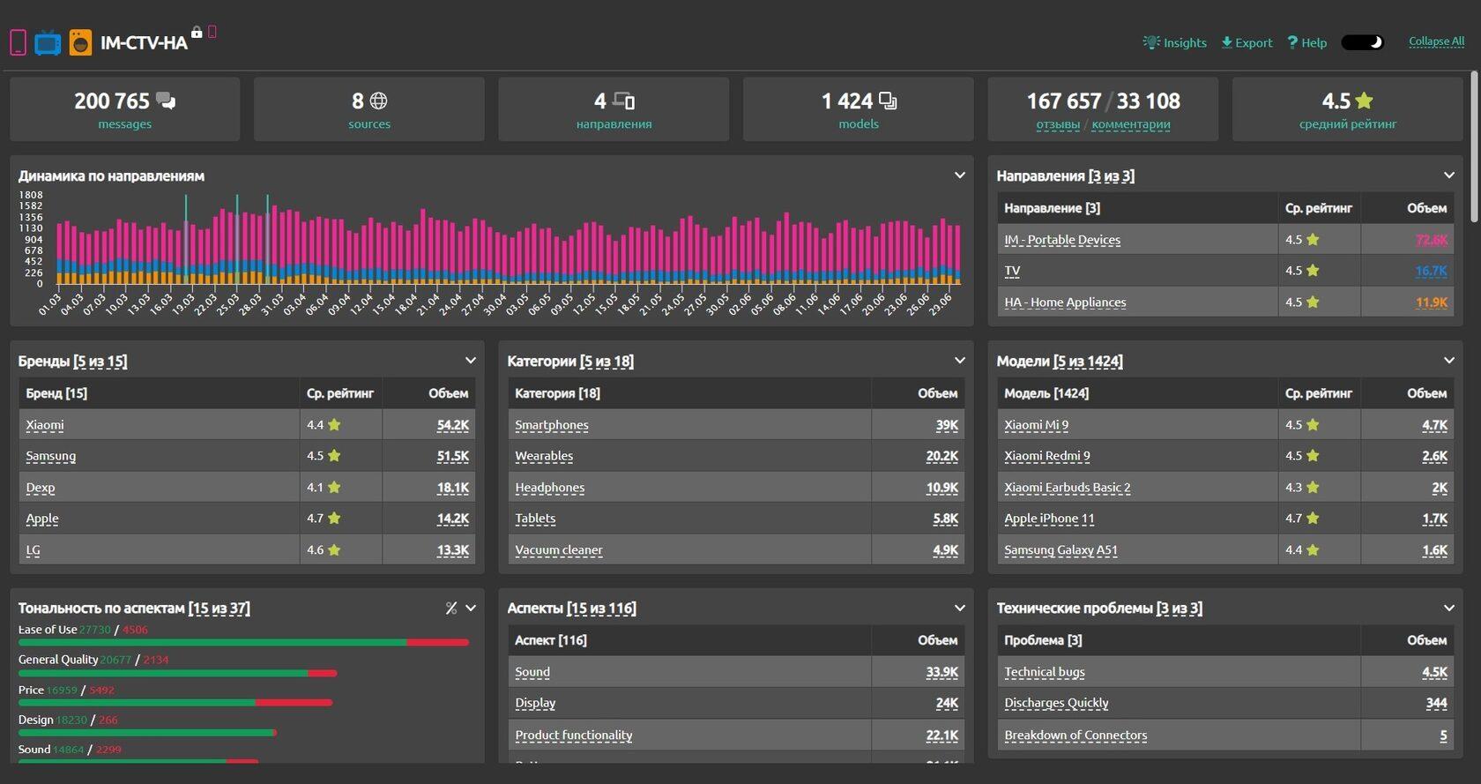The width and height of the screenshot is (1481, 784).
Task: Collapse the Категории panel chevron
Action: point(960,361)
